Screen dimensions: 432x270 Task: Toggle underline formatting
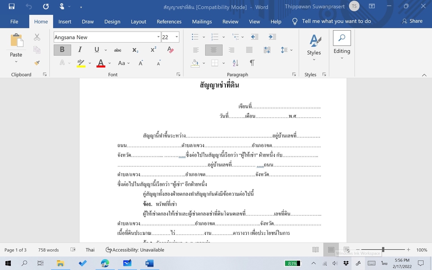pos(97,49)
